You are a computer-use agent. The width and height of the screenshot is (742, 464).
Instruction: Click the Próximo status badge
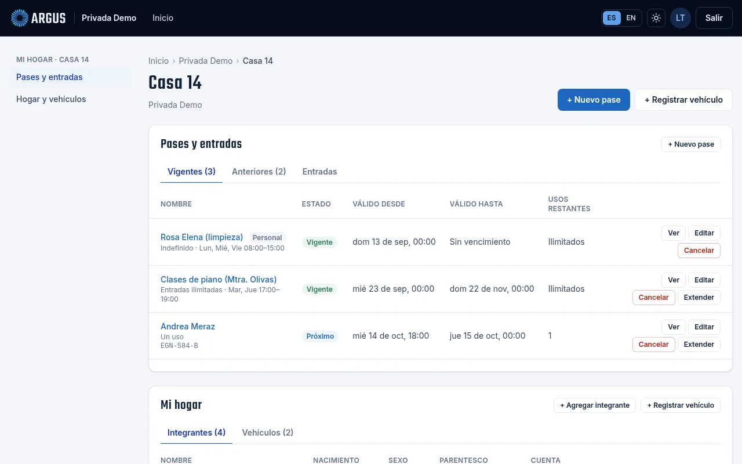(320, 336)
